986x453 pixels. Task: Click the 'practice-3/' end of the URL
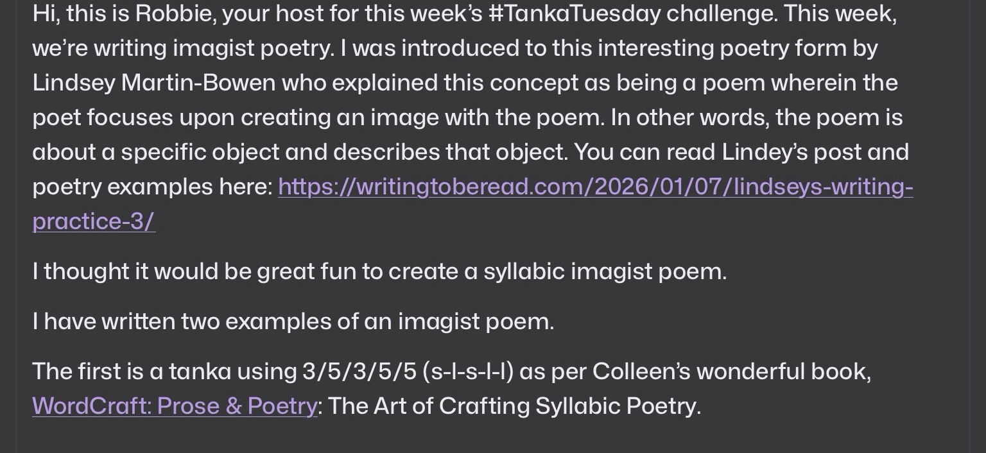(x=94, y=221)
